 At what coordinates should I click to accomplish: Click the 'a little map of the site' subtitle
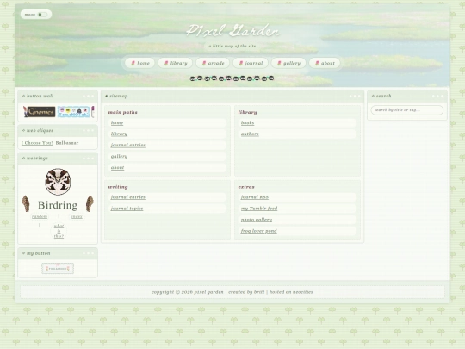point(232,46)
